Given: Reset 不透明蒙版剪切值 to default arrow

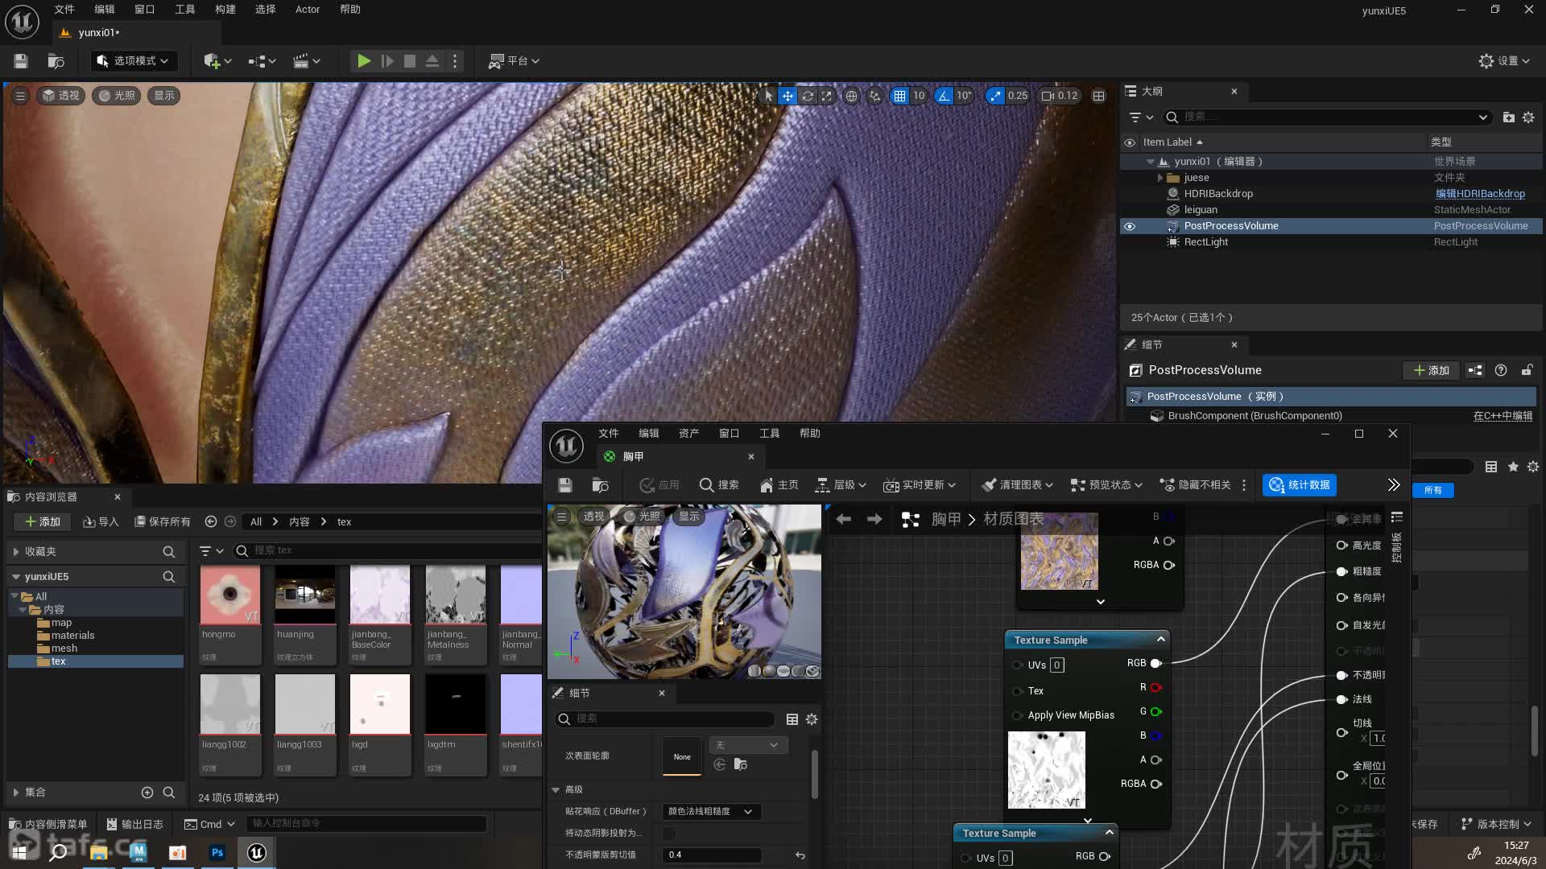Looking at the screenshot, I should coord(800,855).
